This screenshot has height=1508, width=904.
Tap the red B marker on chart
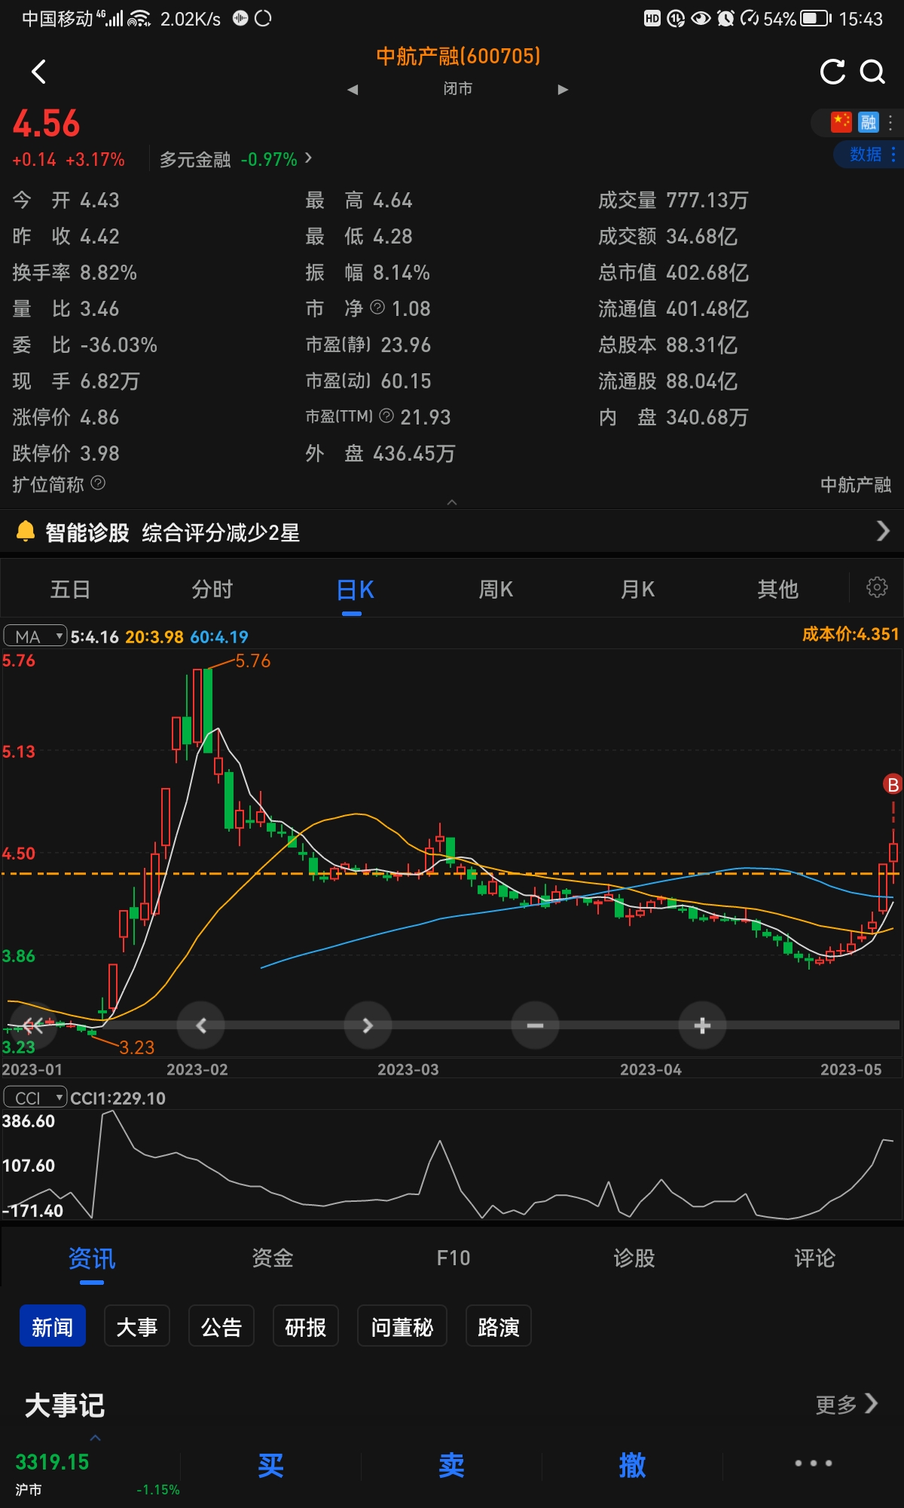(x=893, y=785)
